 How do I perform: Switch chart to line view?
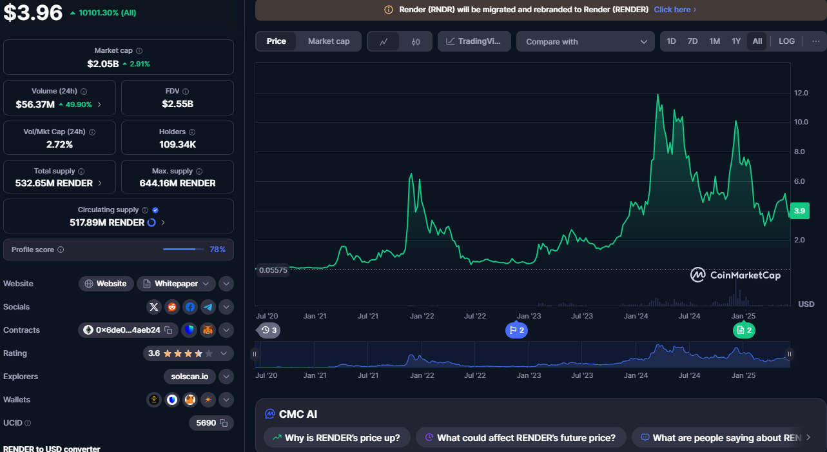pyautogui.click(x=384, y=41)
